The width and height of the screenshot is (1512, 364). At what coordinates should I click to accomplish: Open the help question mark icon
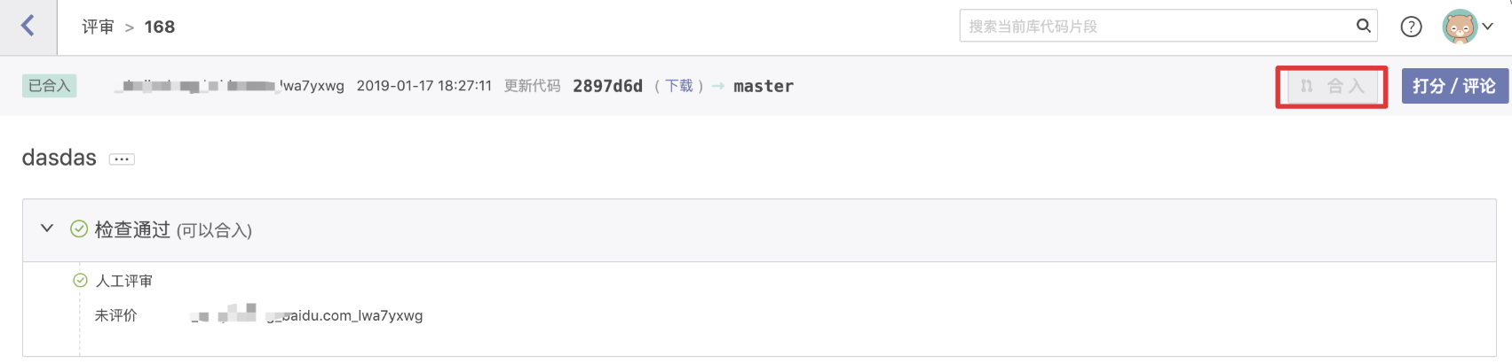point(1411,27)
